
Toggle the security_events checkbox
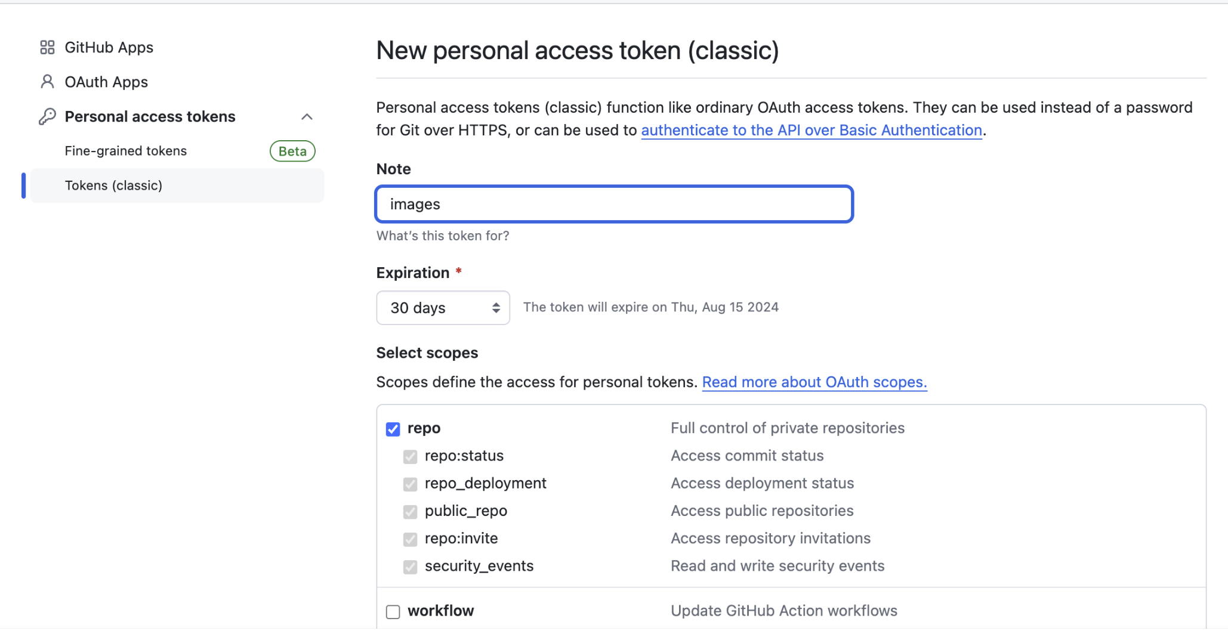tap(410, 567)
